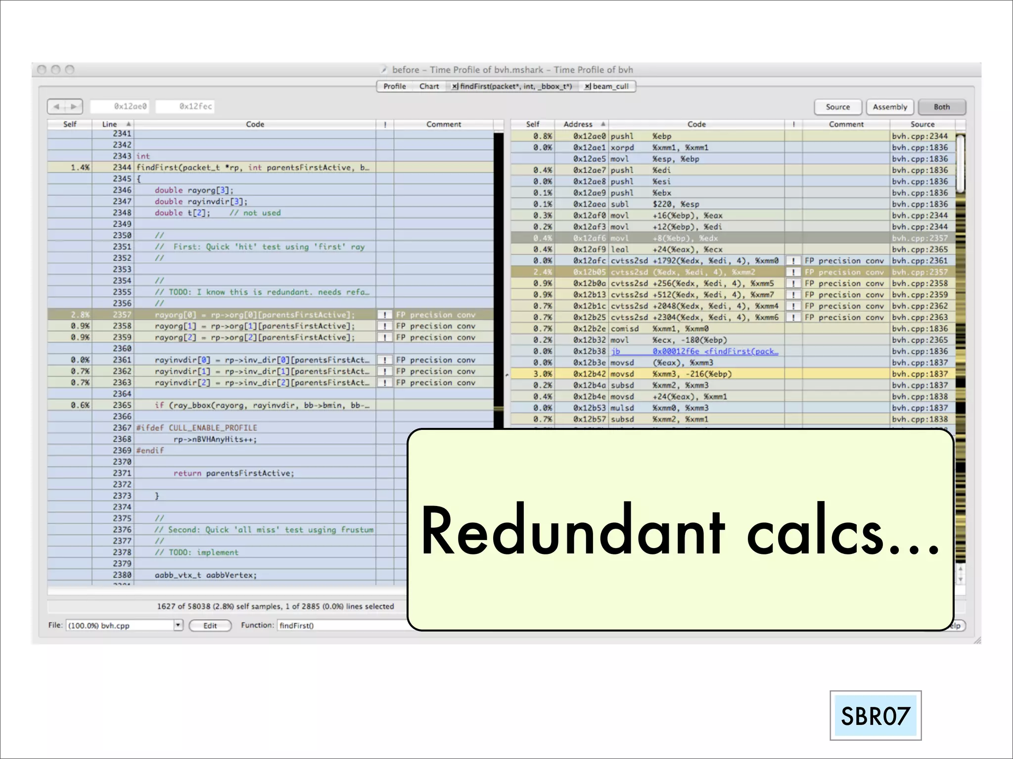Select the Assembly view mode

889,107
